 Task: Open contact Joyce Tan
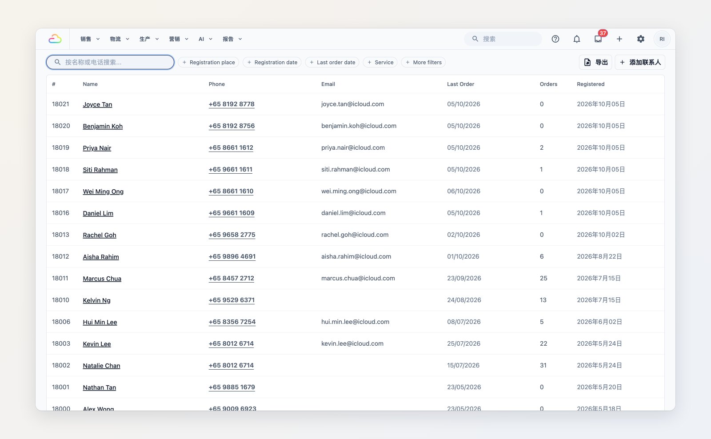[x=97, y=104]
